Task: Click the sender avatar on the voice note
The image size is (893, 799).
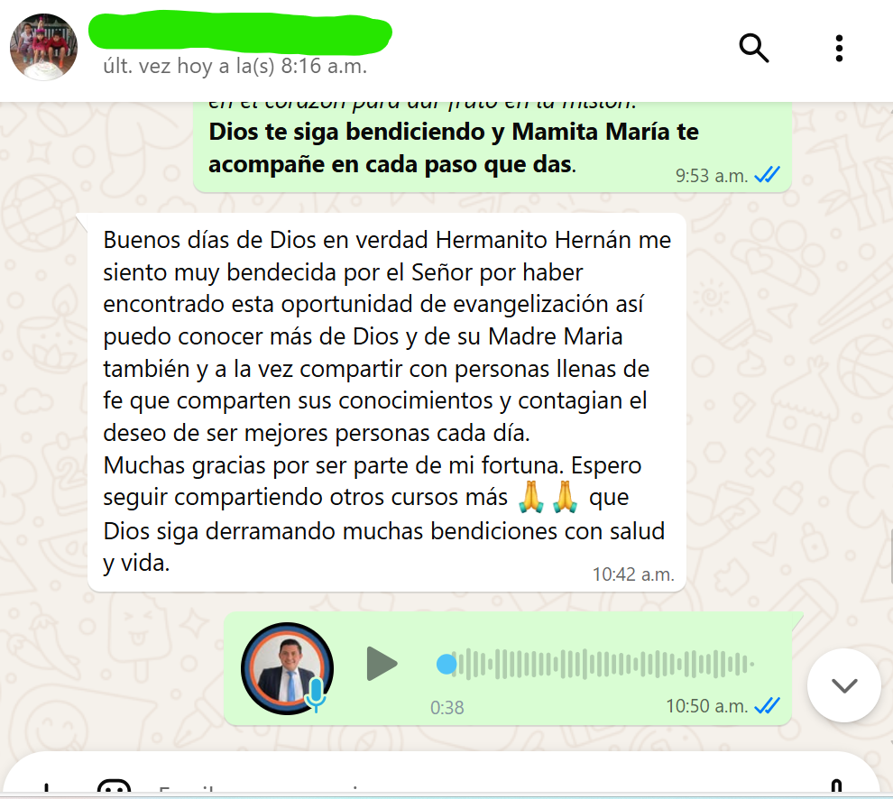Action: click(287, 668)
